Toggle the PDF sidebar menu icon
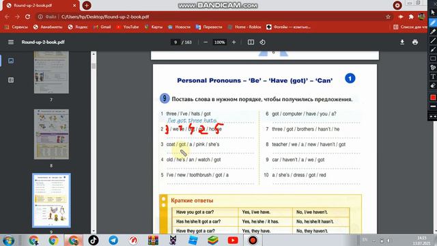 [11, 42]
